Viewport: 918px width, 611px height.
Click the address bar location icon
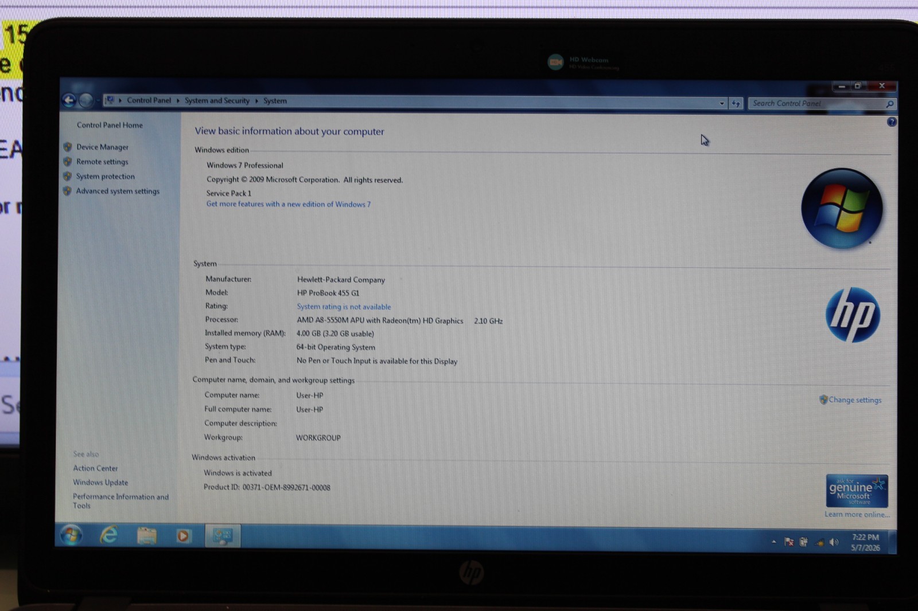point(110,100)
